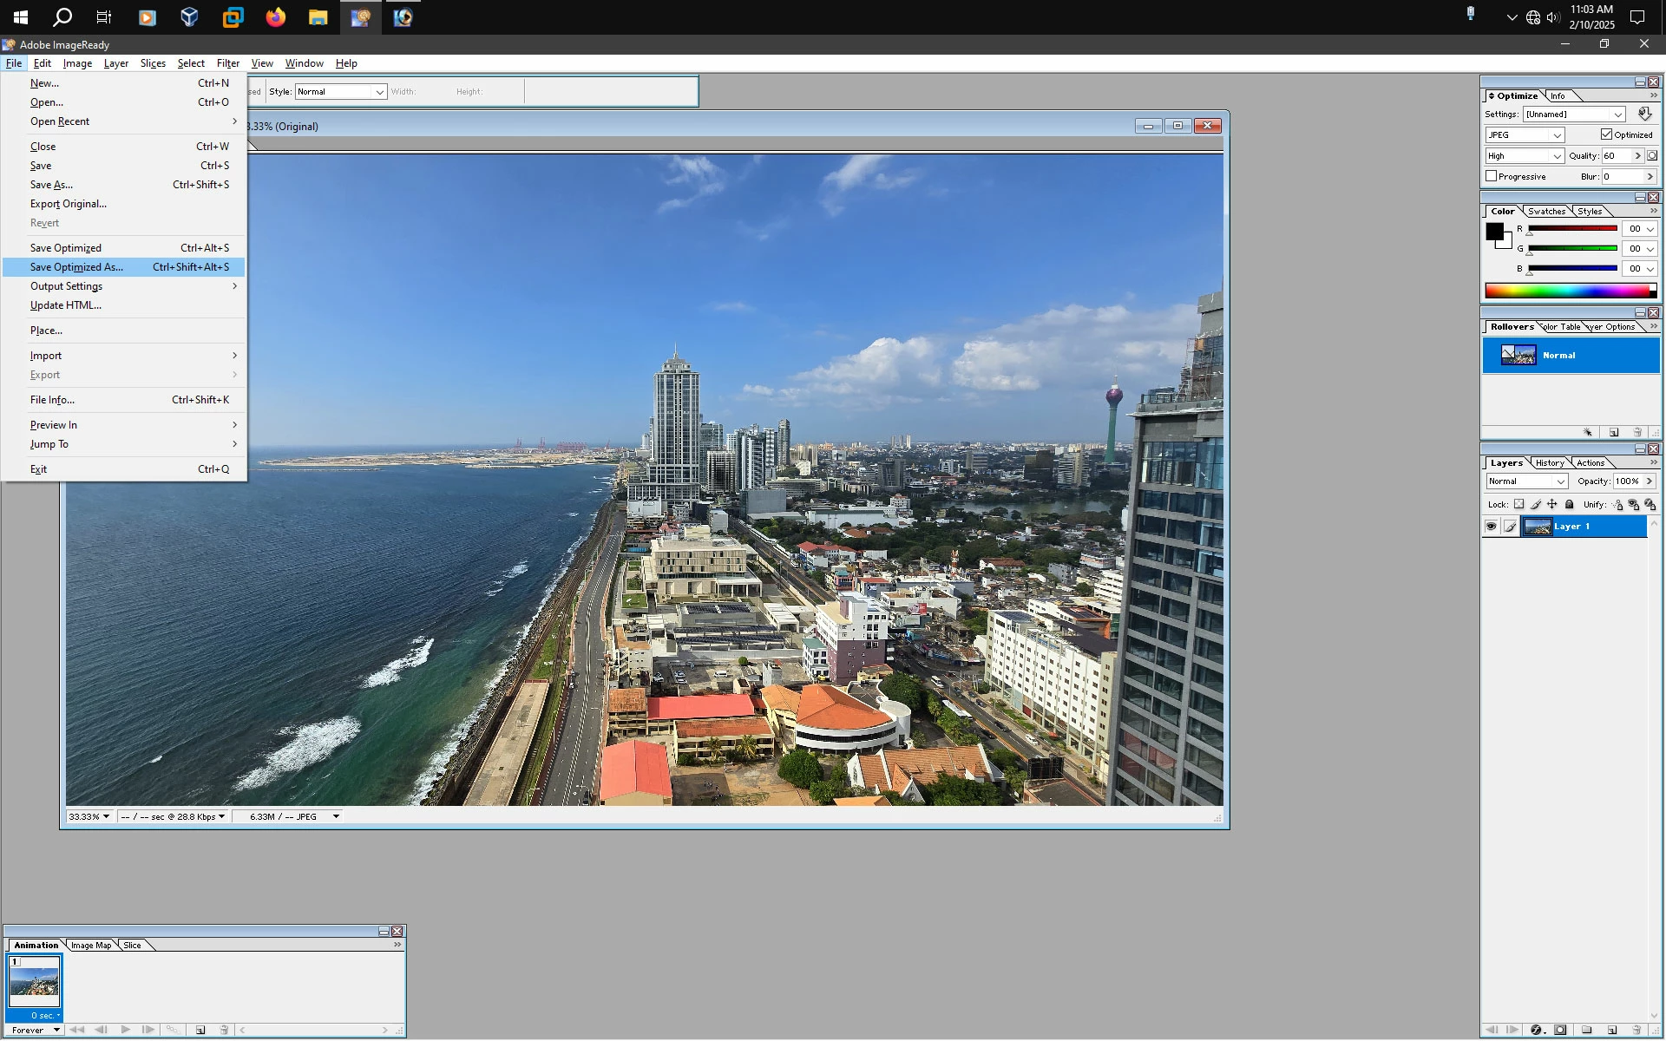The height and width of the screenshot is (1041, 1666).
Task: Open the Image Map tab
Action: 90,946
